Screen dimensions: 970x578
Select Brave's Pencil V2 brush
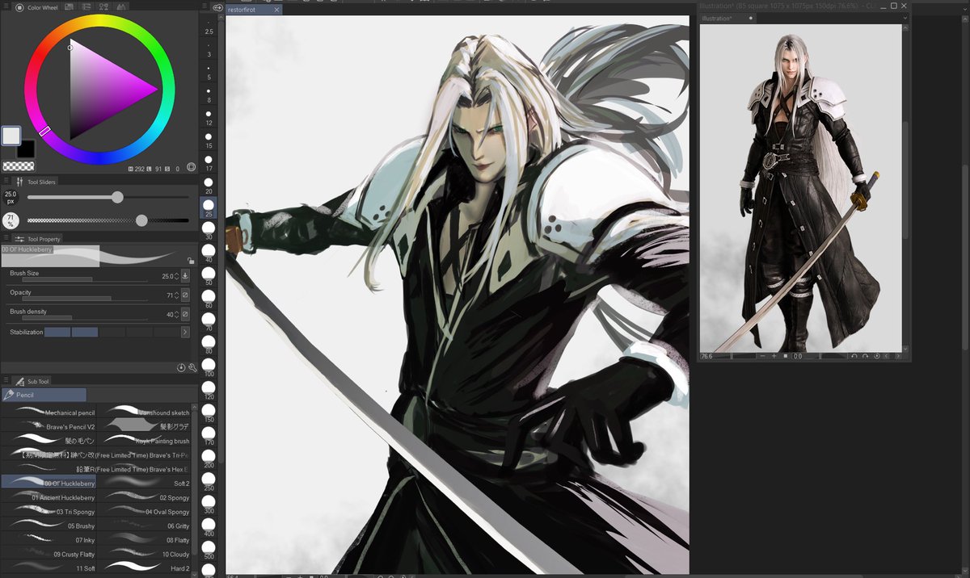pyautogui.click(x=48, y=426)
